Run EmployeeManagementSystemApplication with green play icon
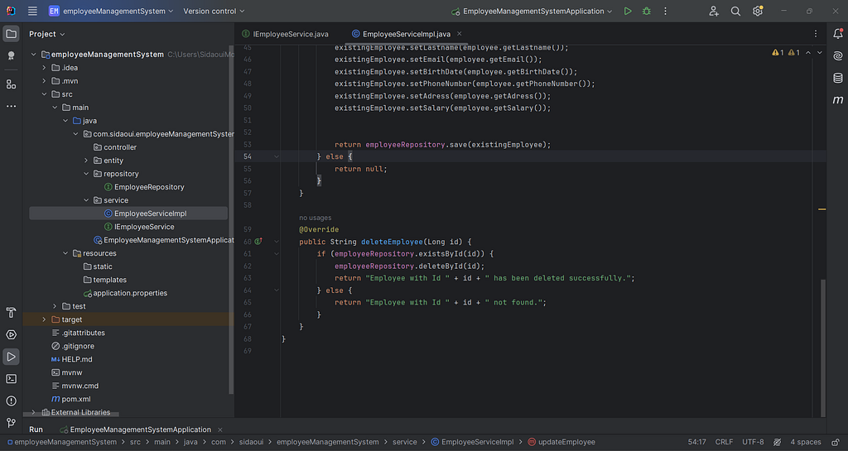The image size is (848, 451). tap(628, 11)
